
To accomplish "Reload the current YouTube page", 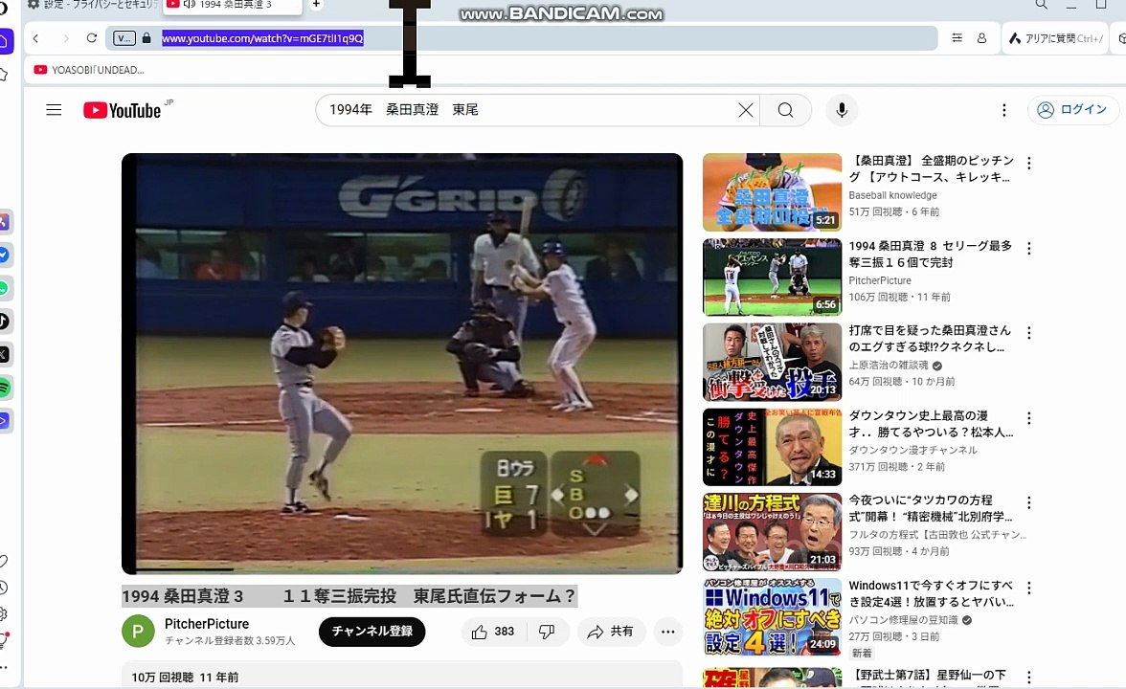I will (x=91, y=38).
